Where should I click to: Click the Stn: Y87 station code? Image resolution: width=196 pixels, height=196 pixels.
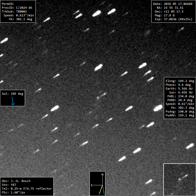pyautogui.click(x=9, y=185)
